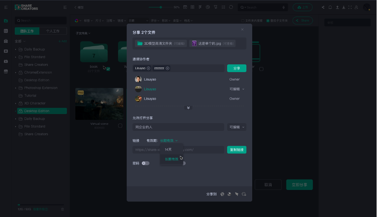
Task: Share to WeChat via speech-bubble icon
Action: click(244, 194)
